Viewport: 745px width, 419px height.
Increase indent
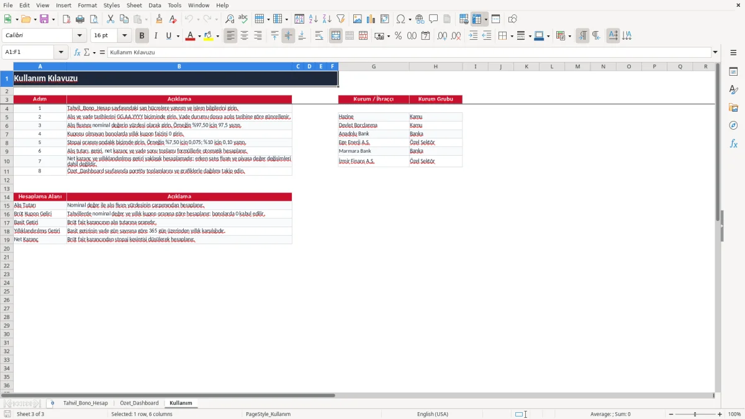click(x=473, y=36)
